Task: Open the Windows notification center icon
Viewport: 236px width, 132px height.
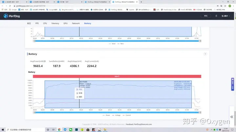Action: point(232,130)
